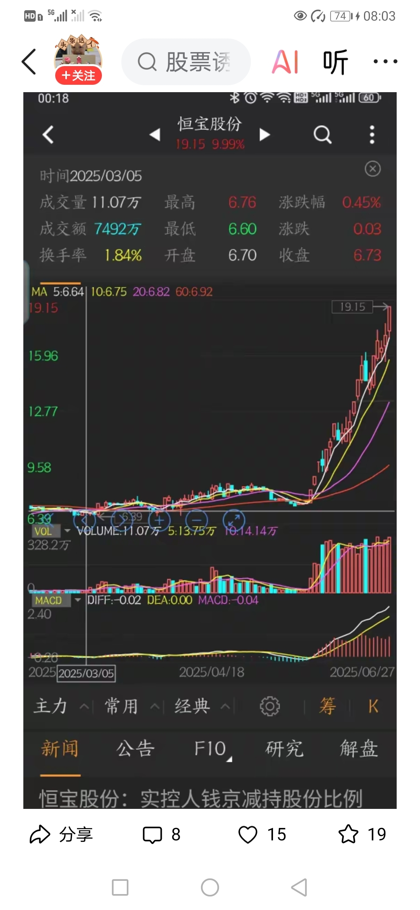
Task: Tap the 2025/04/18 date label
Action: click(x=212, y=672)
